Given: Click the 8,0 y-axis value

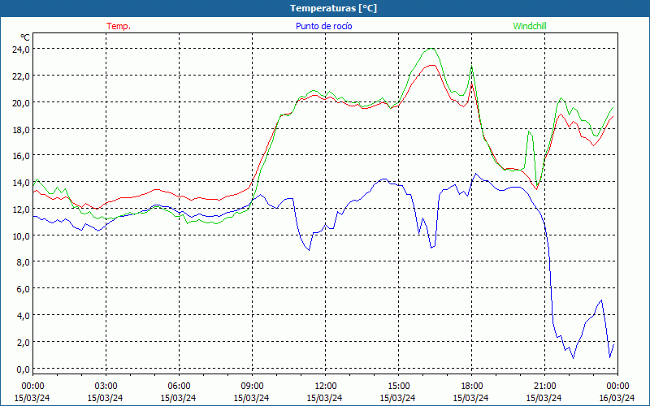Looking at the screenshot, I should [24, 262].
